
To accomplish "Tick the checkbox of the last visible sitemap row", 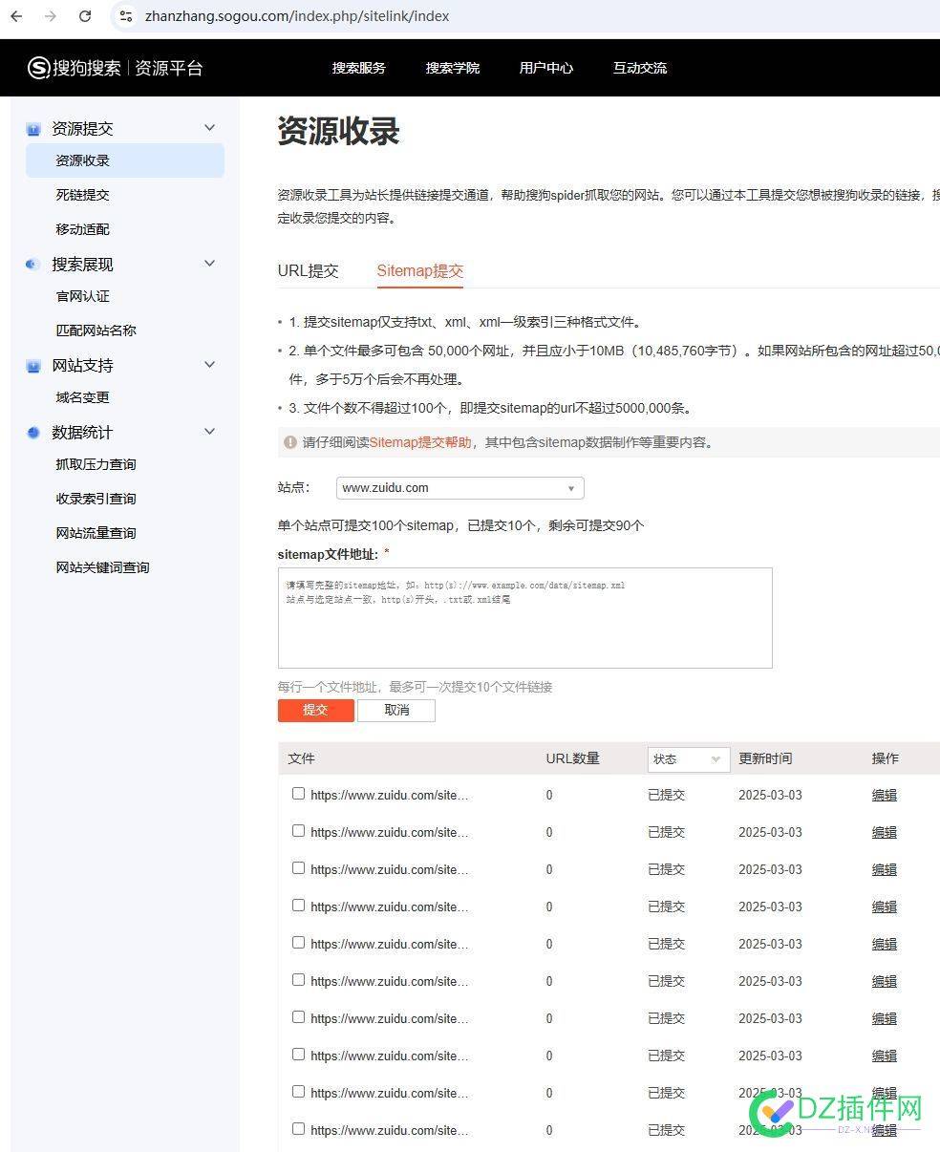I will [x=298, y=1129].
